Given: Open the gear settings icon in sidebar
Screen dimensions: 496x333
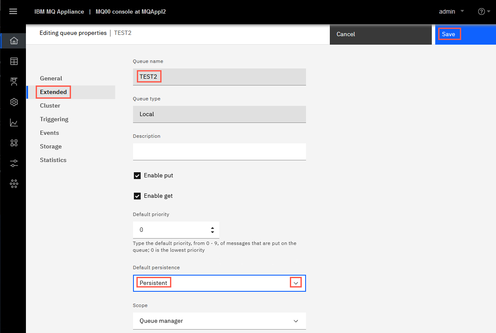Looking at the screenshot, I should 14,102.
